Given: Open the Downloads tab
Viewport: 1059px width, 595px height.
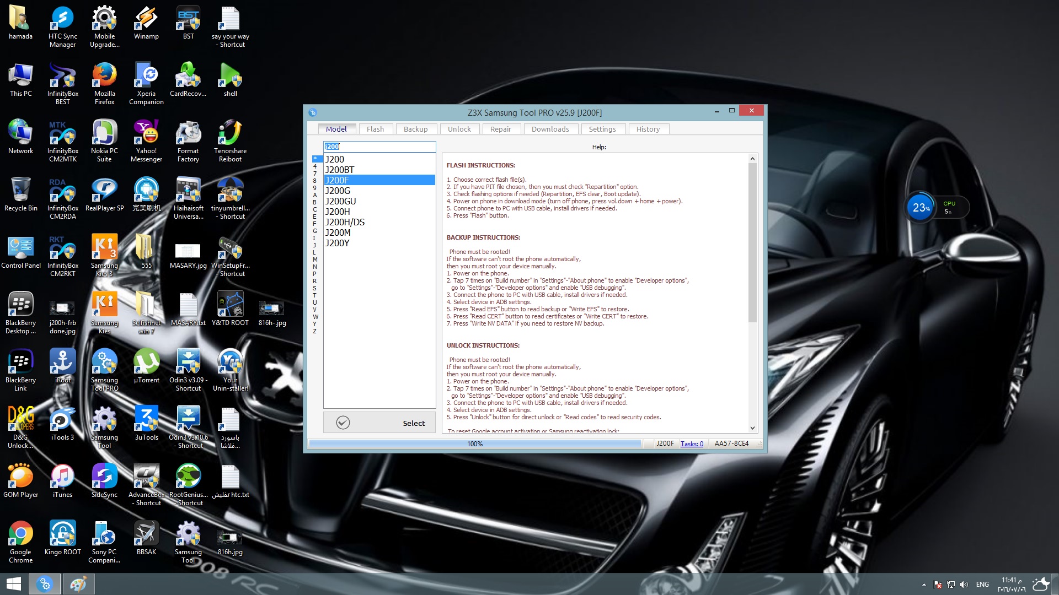Looking at the screenshot, I should tap(550, 129).
